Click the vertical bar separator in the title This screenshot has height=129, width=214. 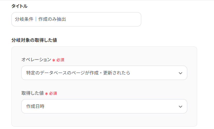(x=36, y=19)
